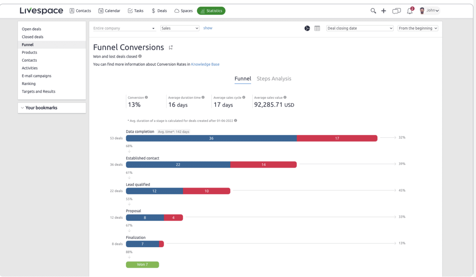476x277 pixels.
Task: Open the Sales process dropdown
Action: pos(180,28)
